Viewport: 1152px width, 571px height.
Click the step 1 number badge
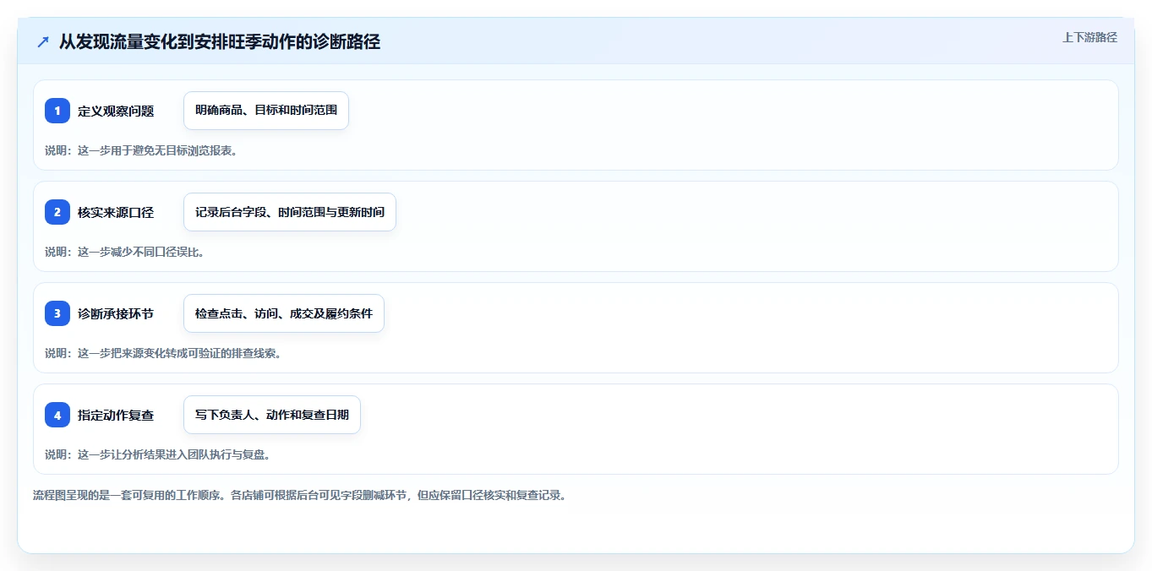57,111
